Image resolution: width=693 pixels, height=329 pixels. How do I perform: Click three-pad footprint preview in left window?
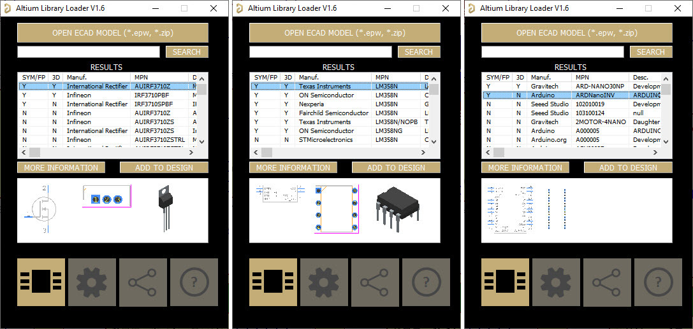[107, 196]
